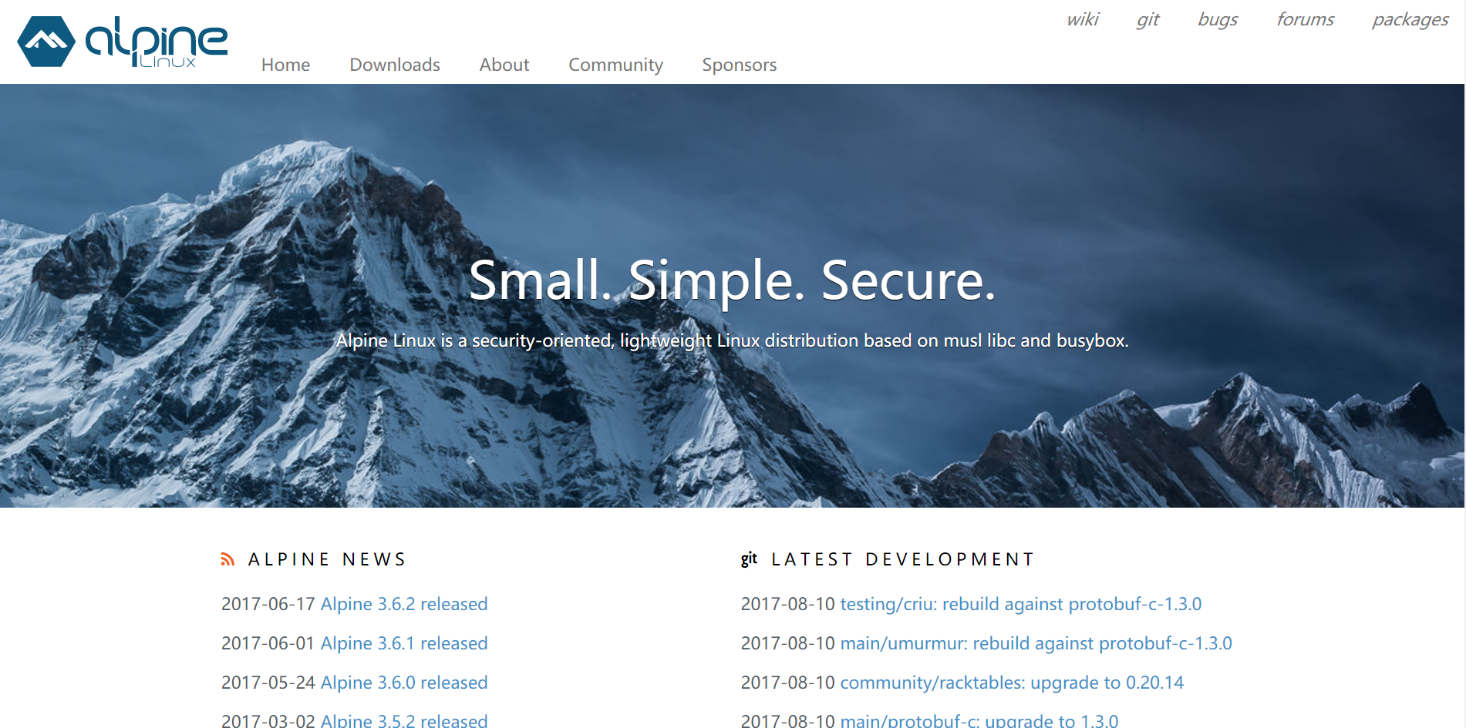
Task: Click the 'Small. Simple. Secure.' headline
Action: [x=733, y=280]
